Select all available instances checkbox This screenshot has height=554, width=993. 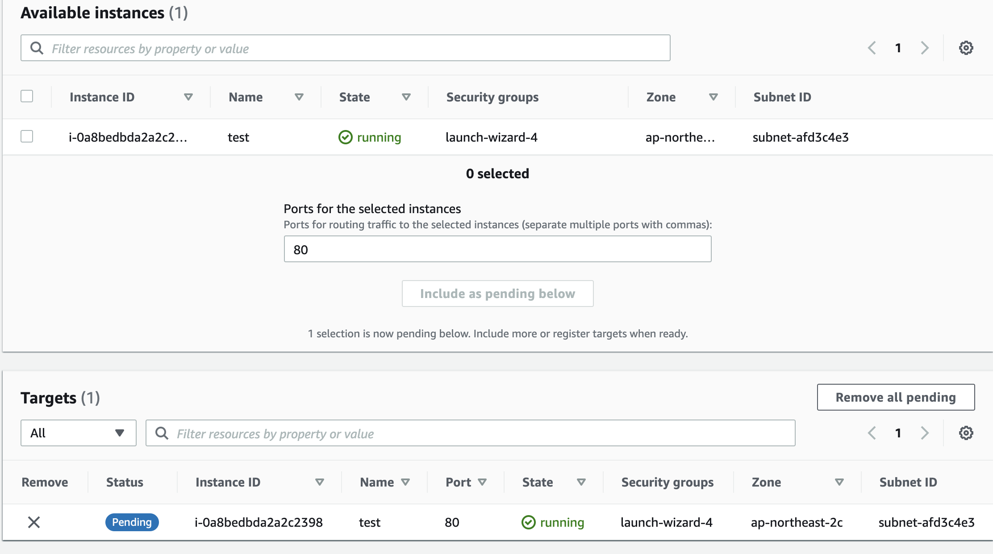pos(27,96)
